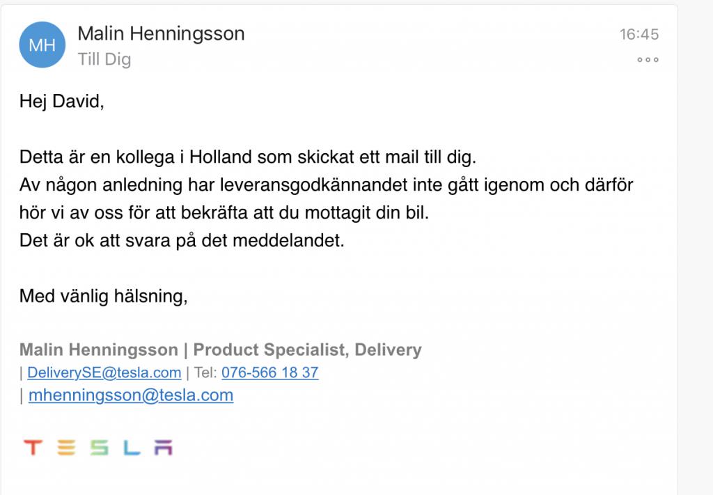Click the blue MH sender avatar

(x=42, y=45)
